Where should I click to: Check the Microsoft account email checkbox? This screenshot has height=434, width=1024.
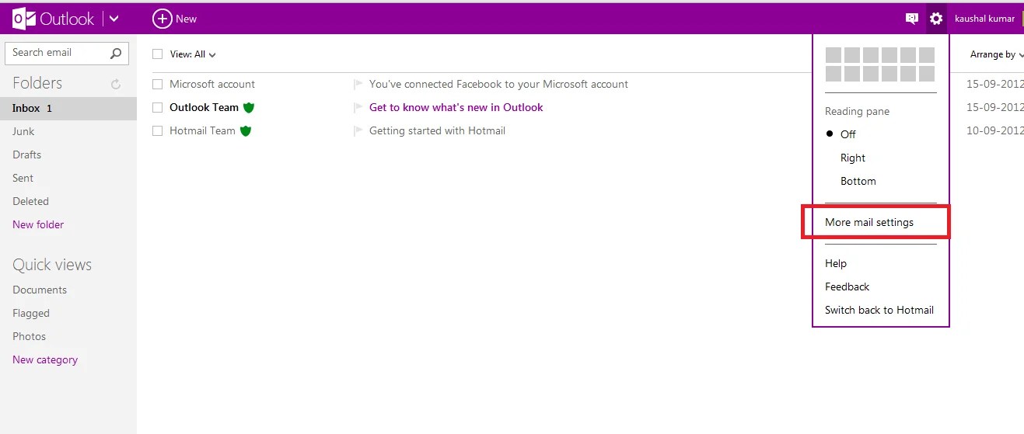[x=158, y=84]
